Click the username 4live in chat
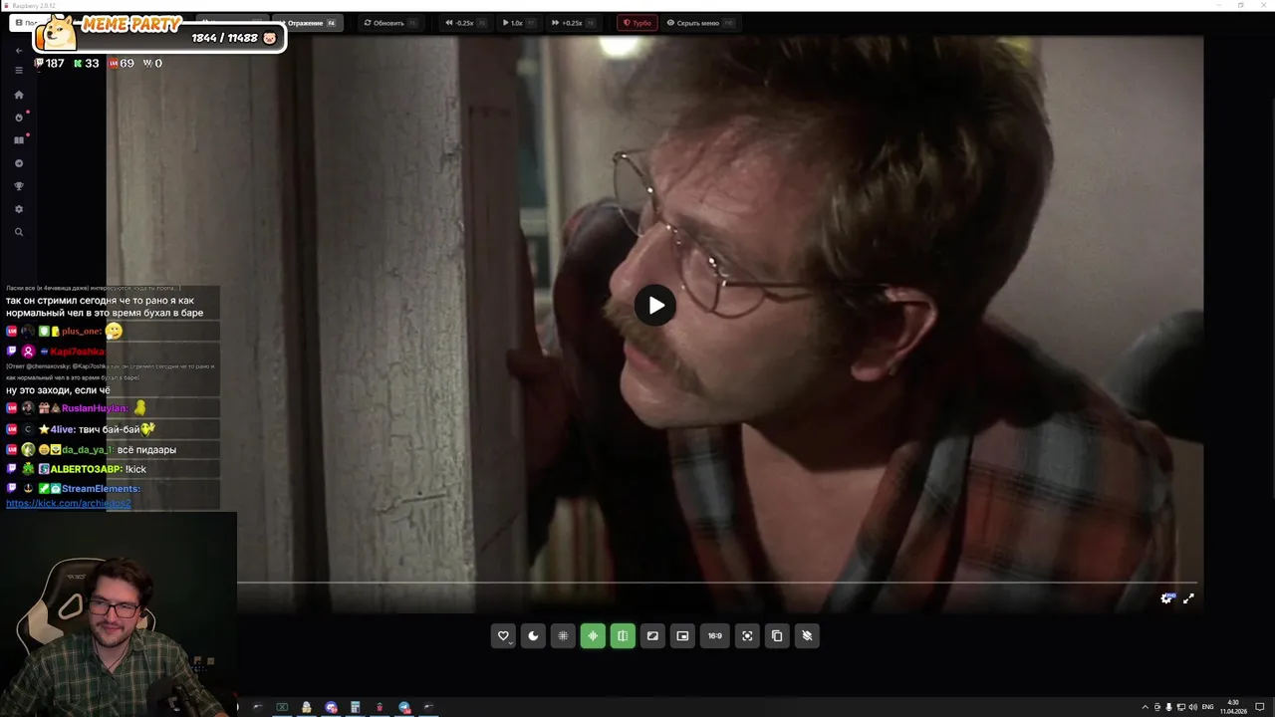Viewport: 1275px width, 717px height. point(63,429)
